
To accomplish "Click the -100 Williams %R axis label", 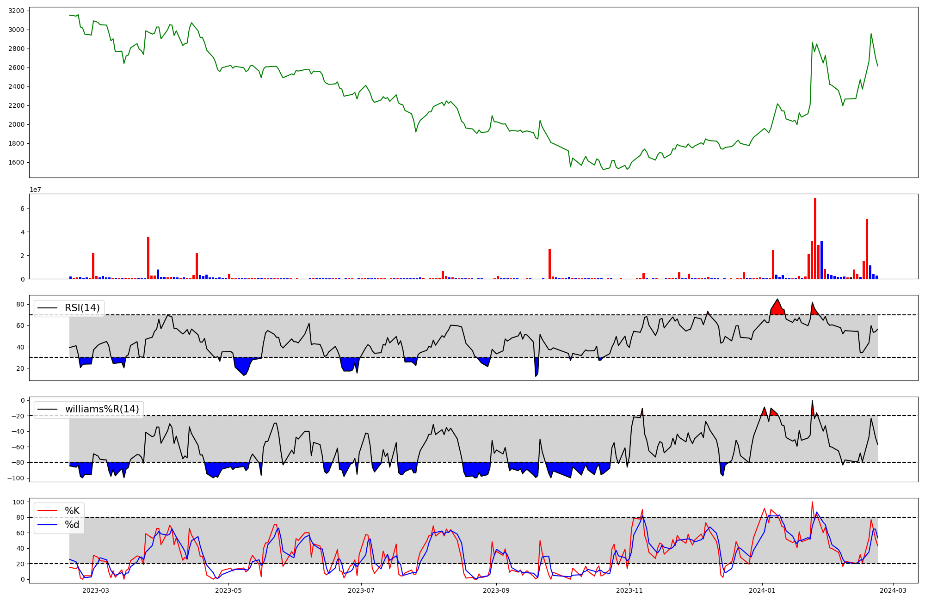I will tap(16, 478).
